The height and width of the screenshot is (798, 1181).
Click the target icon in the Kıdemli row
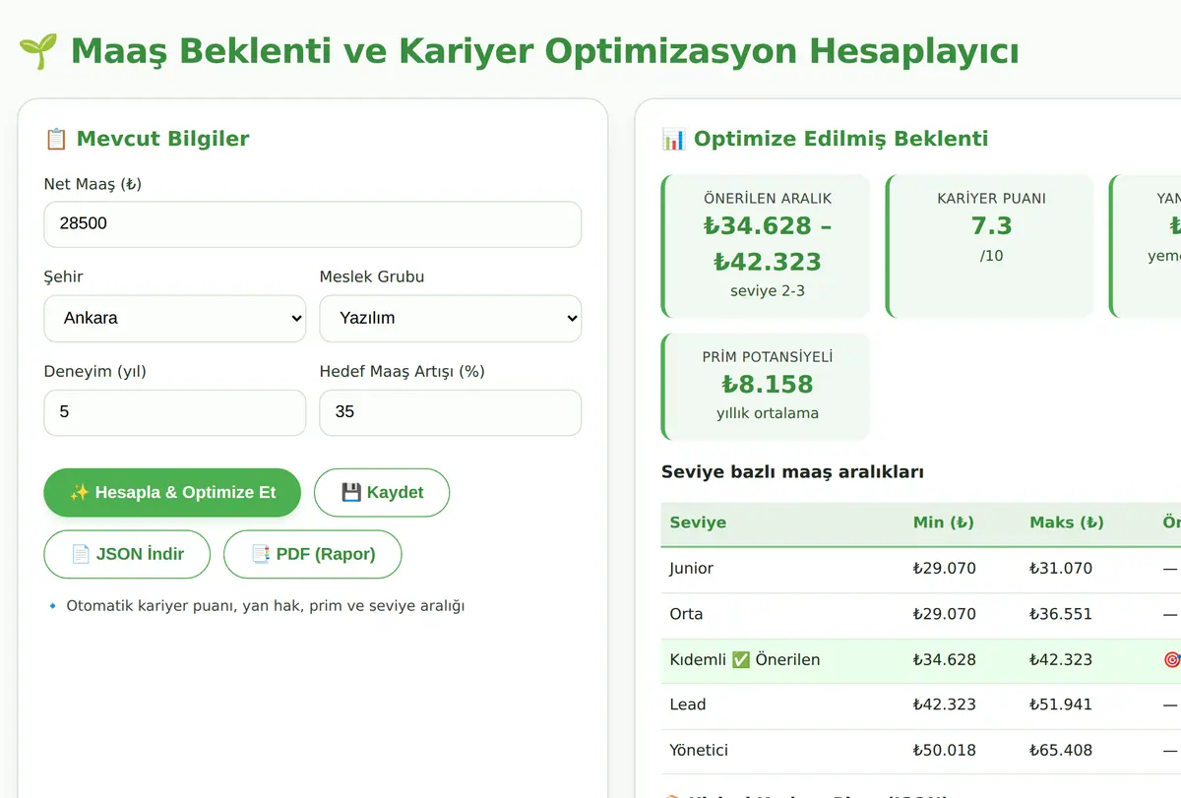[x=1171, y=660]
